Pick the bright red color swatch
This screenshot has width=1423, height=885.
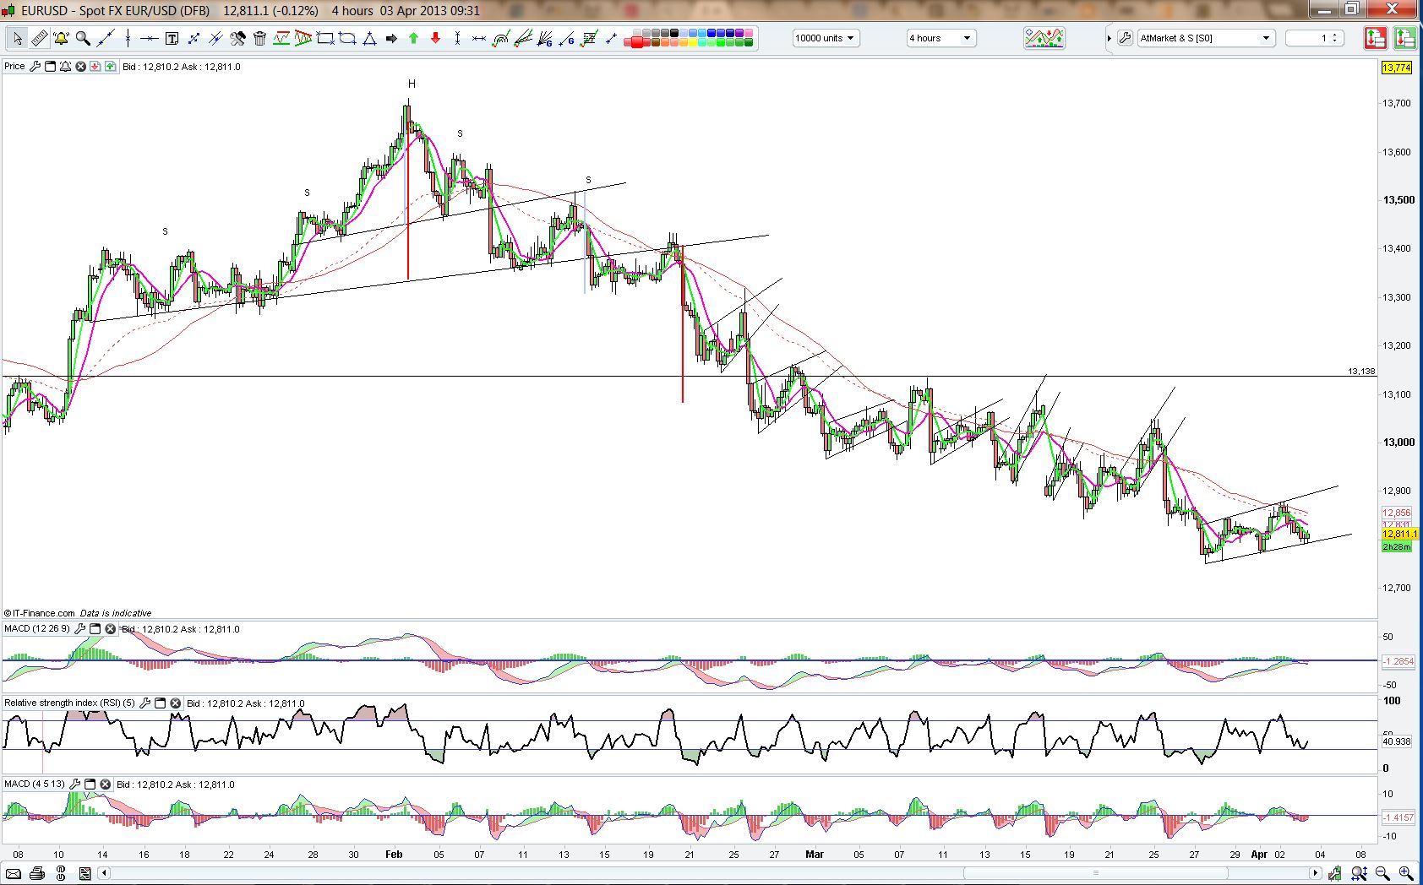[636, 43]
